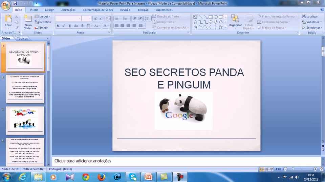The width and height of the screenshot is (325, 182).
Task: Toggle strikethrough (abc) formatting
Action: [76, 26]
